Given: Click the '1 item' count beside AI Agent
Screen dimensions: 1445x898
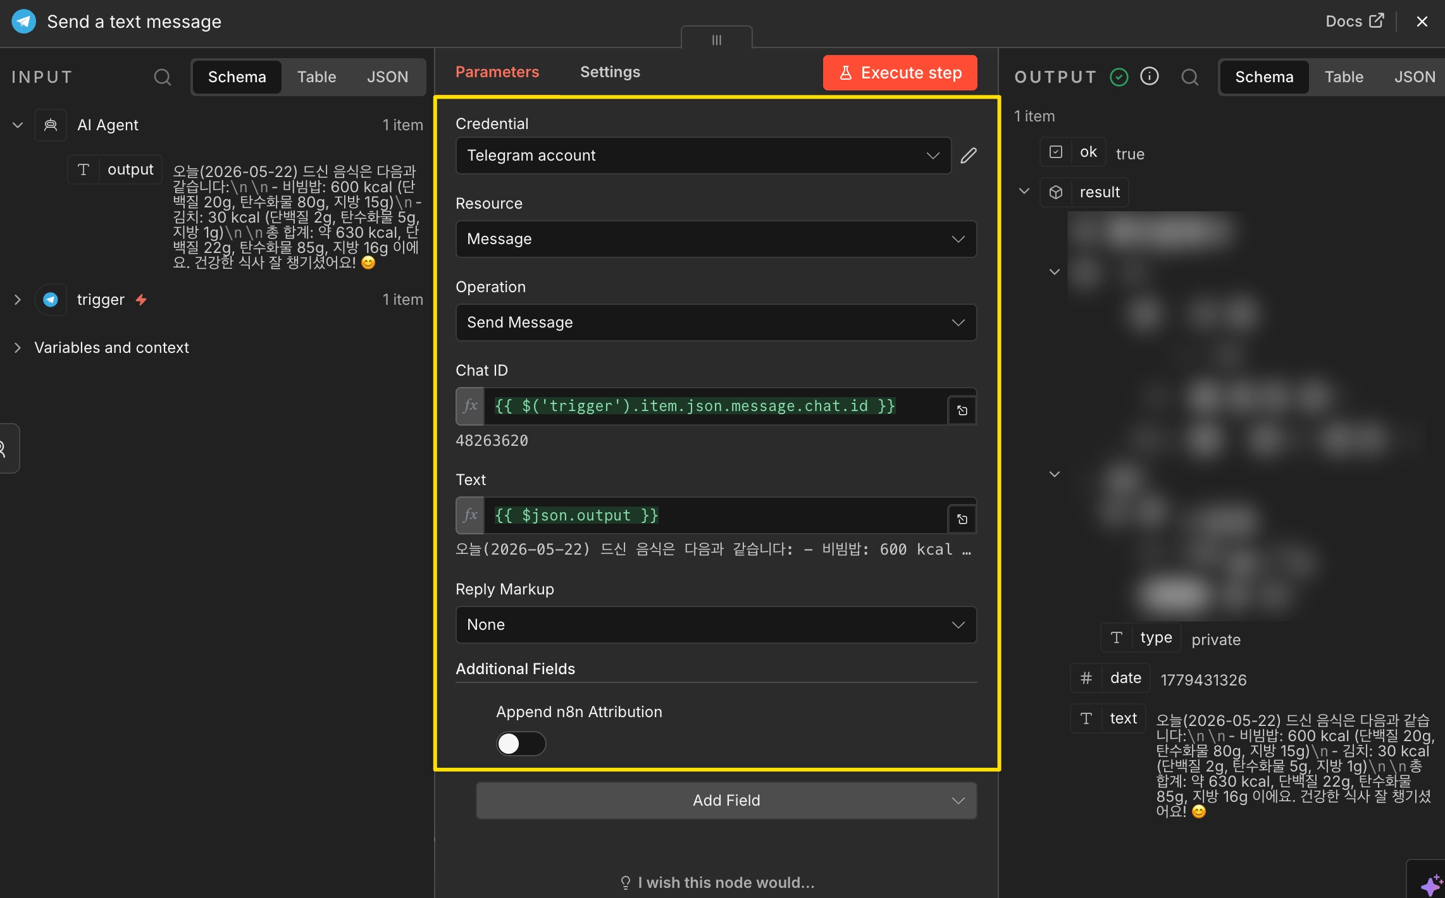Looking at the screenshot, I should point(402,125).
